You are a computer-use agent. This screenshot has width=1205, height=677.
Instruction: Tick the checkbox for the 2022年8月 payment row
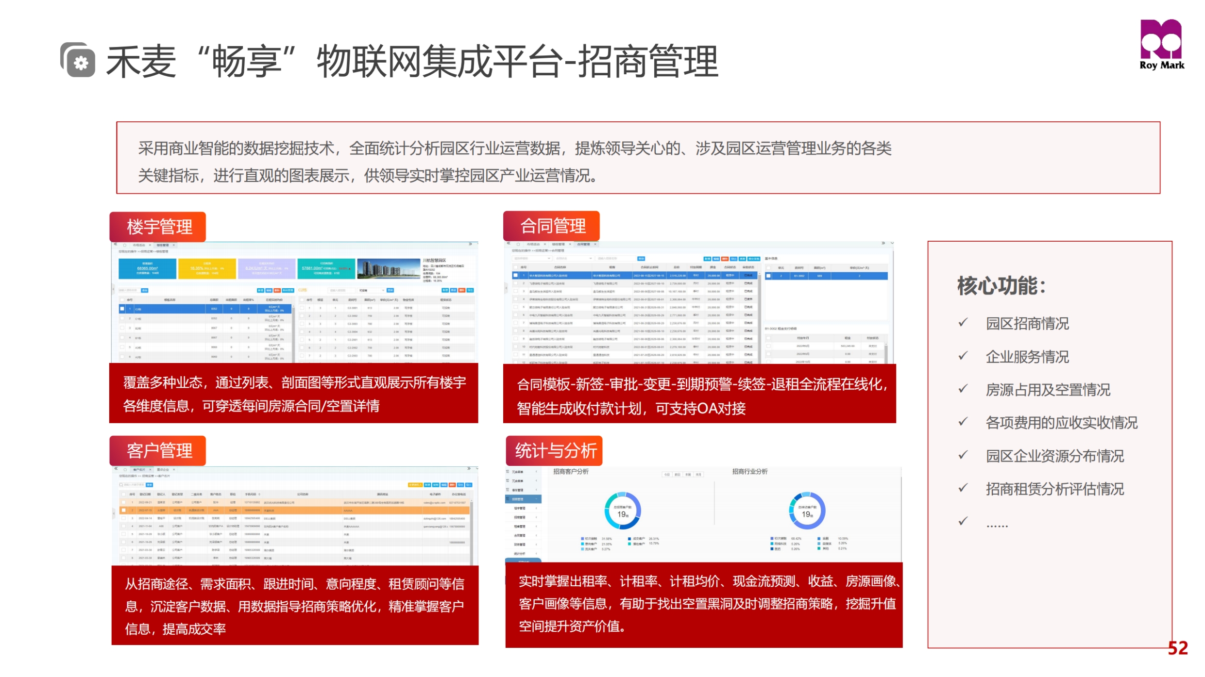click(x=768, y=346)
